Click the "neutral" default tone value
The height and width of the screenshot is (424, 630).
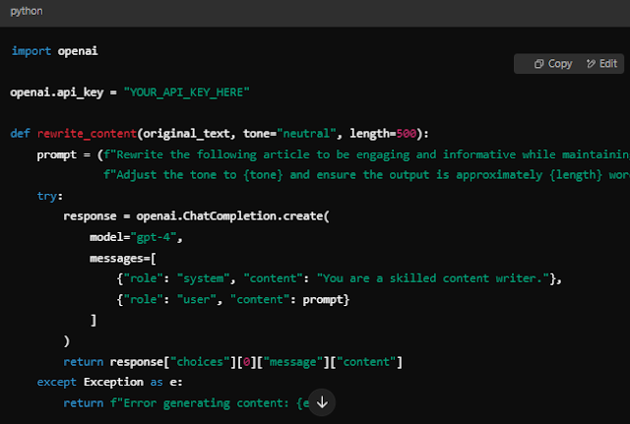[306, 134]
